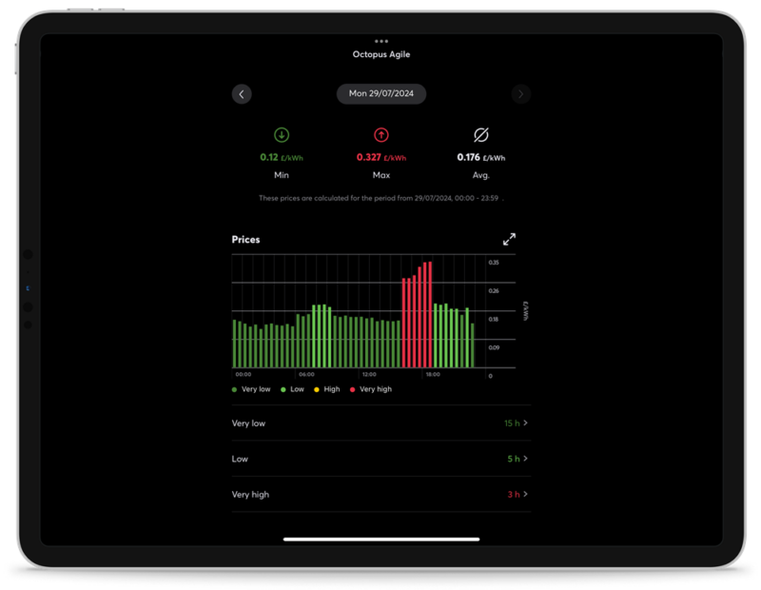Tap the 0.12 £/kWh Min value
The height and width of the screenshot is (590, 761).
coord(282,158)
